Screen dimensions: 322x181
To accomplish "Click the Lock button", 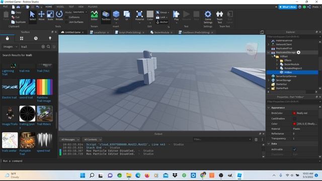I will [162, 17].
